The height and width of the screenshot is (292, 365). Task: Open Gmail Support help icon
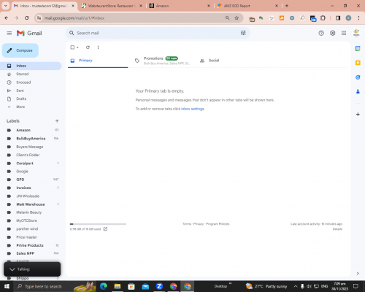tap(321, 33)
